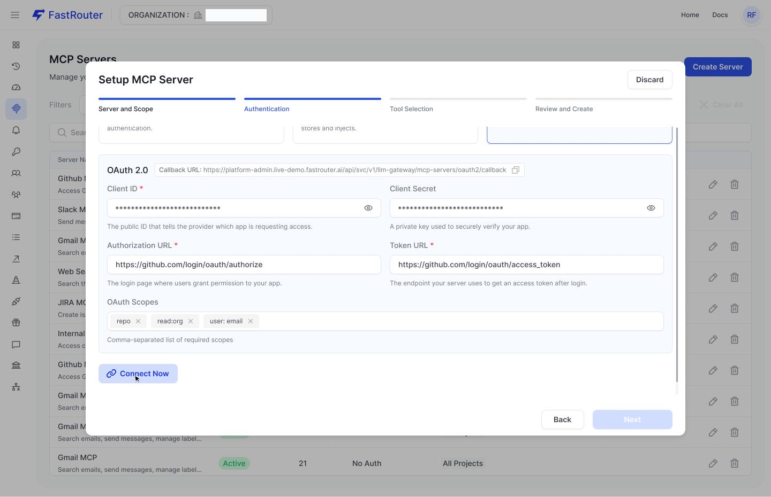The width and height of the screenshot is (771, 497).
Task: Discard the MCP server setup
Action: tap(649, 80)
